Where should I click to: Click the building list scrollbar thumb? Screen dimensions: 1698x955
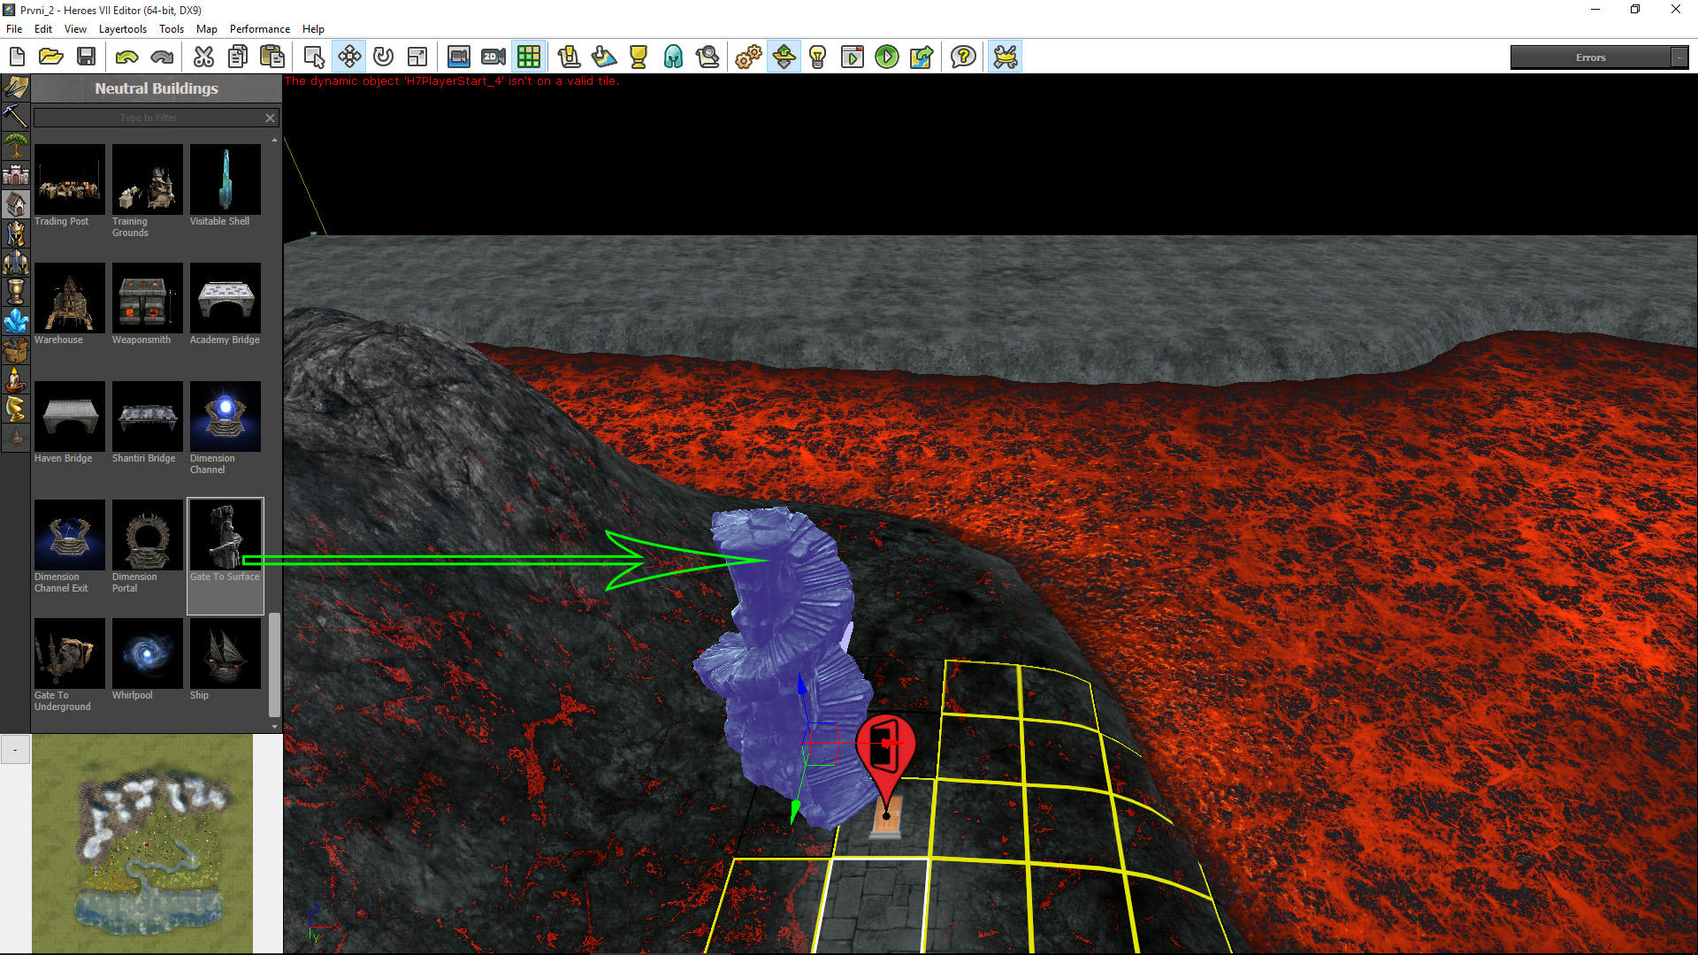[274, 665]
